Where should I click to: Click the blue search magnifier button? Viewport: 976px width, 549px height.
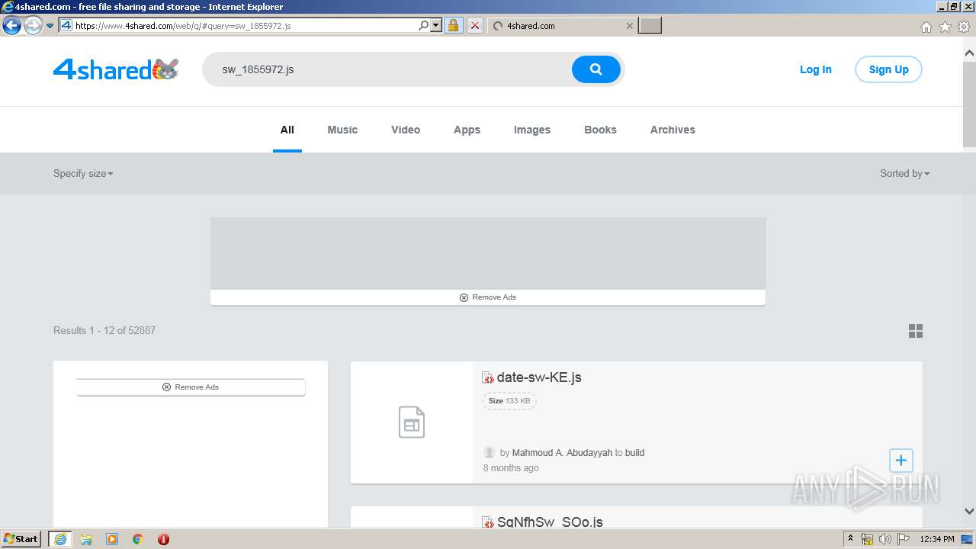pos(596,69)
